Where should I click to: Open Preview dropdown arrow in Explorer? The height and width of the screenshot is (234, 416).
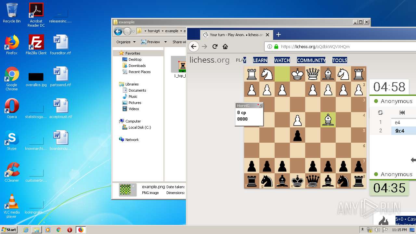point(165,42)
